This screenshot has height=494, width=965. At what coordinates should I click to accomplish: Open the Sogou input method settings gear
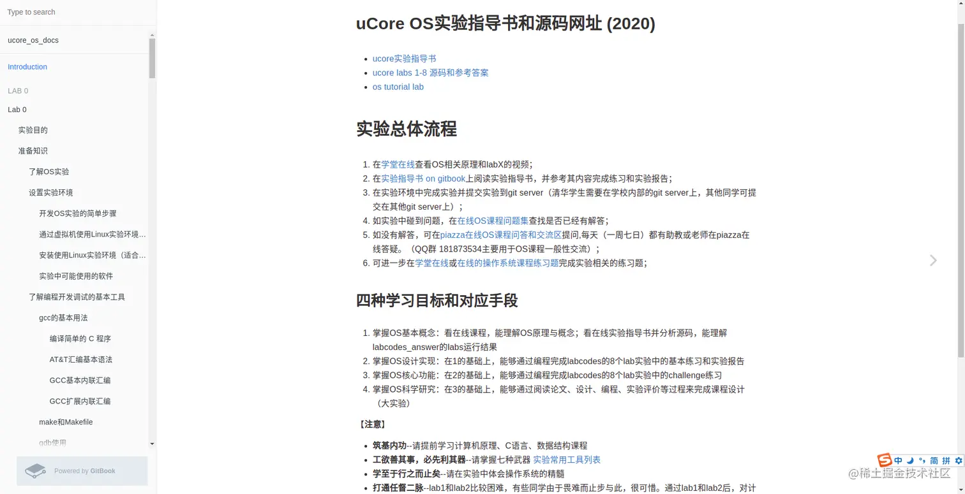point(959,460)
